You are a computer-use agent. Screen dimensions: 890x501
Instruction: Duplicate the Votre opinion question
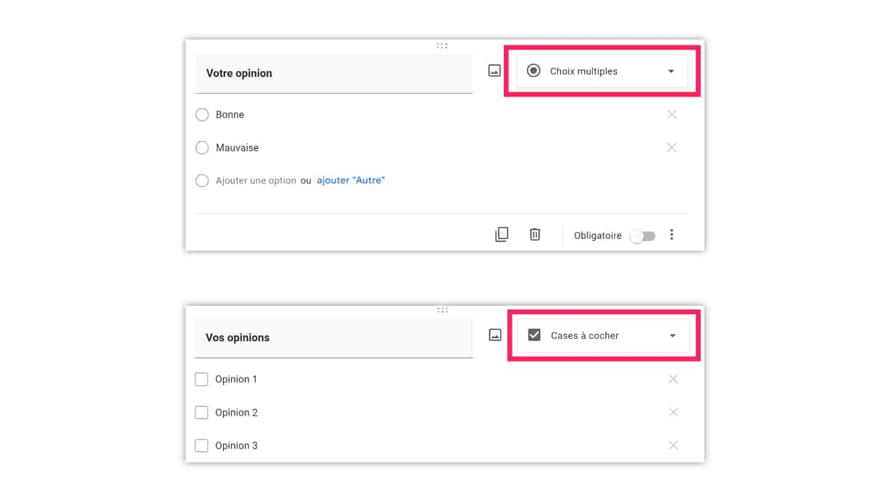pyautogui.click(x=502, y=234)
